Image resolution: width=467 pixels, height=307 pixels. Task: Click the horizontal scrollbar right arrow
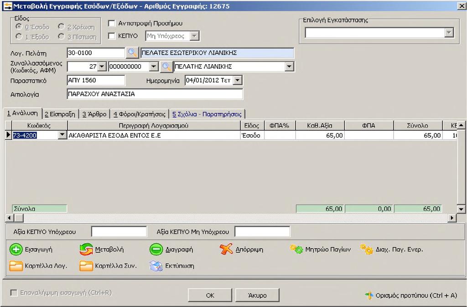[x=452, y=218]
